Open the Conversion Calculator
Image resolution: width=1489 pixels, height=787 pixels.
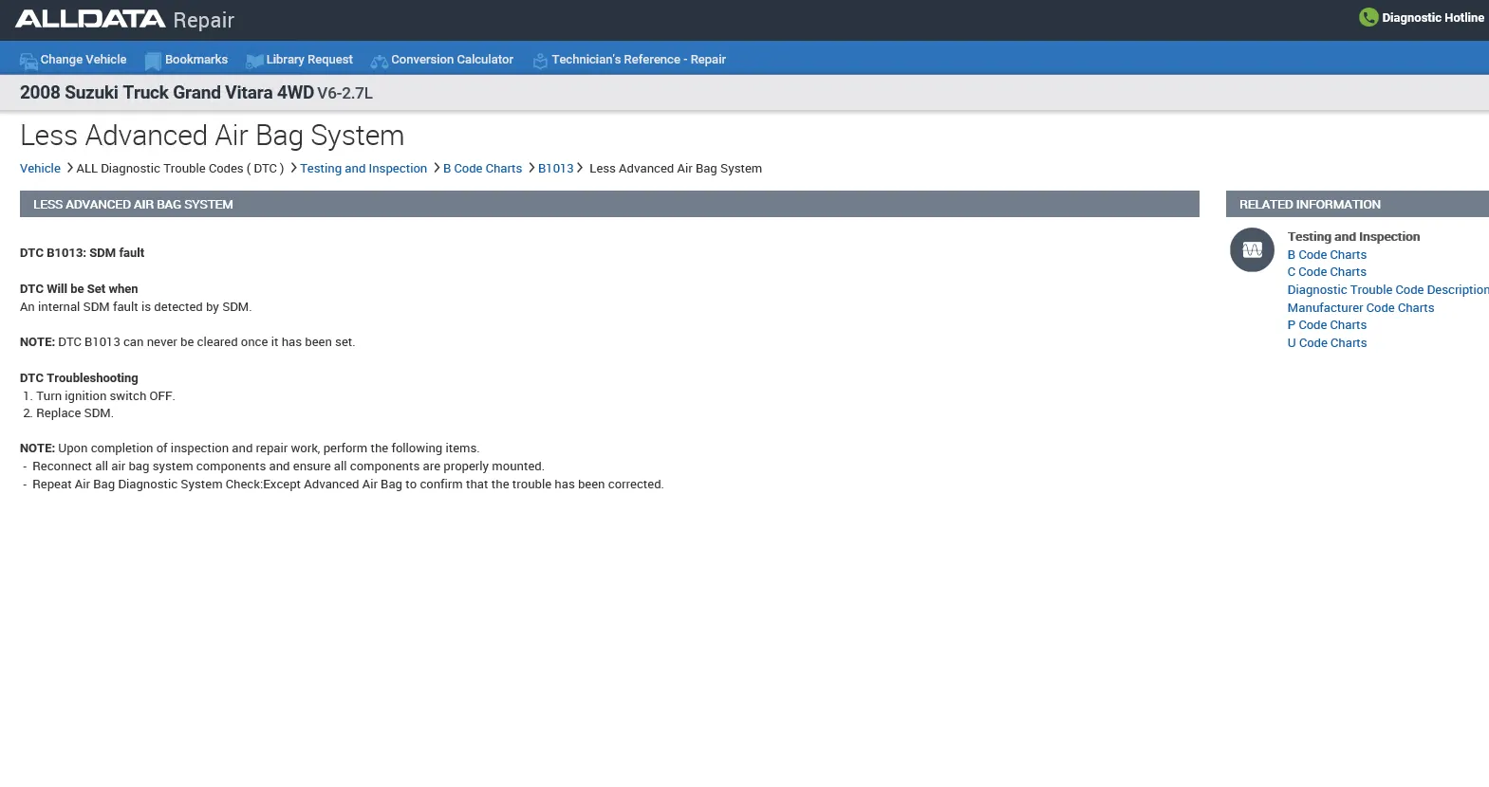pyautogui.click(x=452, y=60)
